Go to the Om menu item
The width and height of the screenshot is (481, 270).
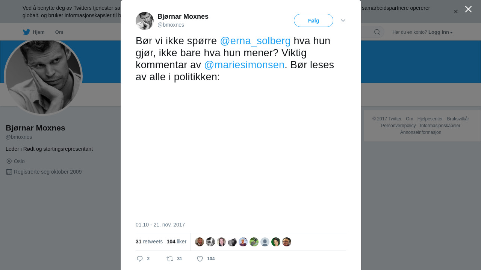coord(59,32)
